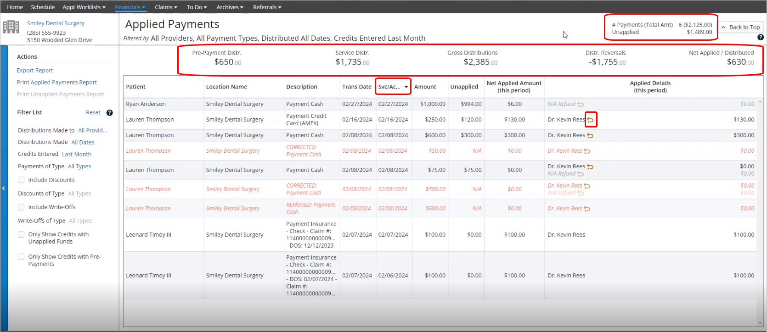The height and width of the screenshot is (332, 767).
Task: Open the Svc/Ac... column dropdown
Action: coord(406,87)
